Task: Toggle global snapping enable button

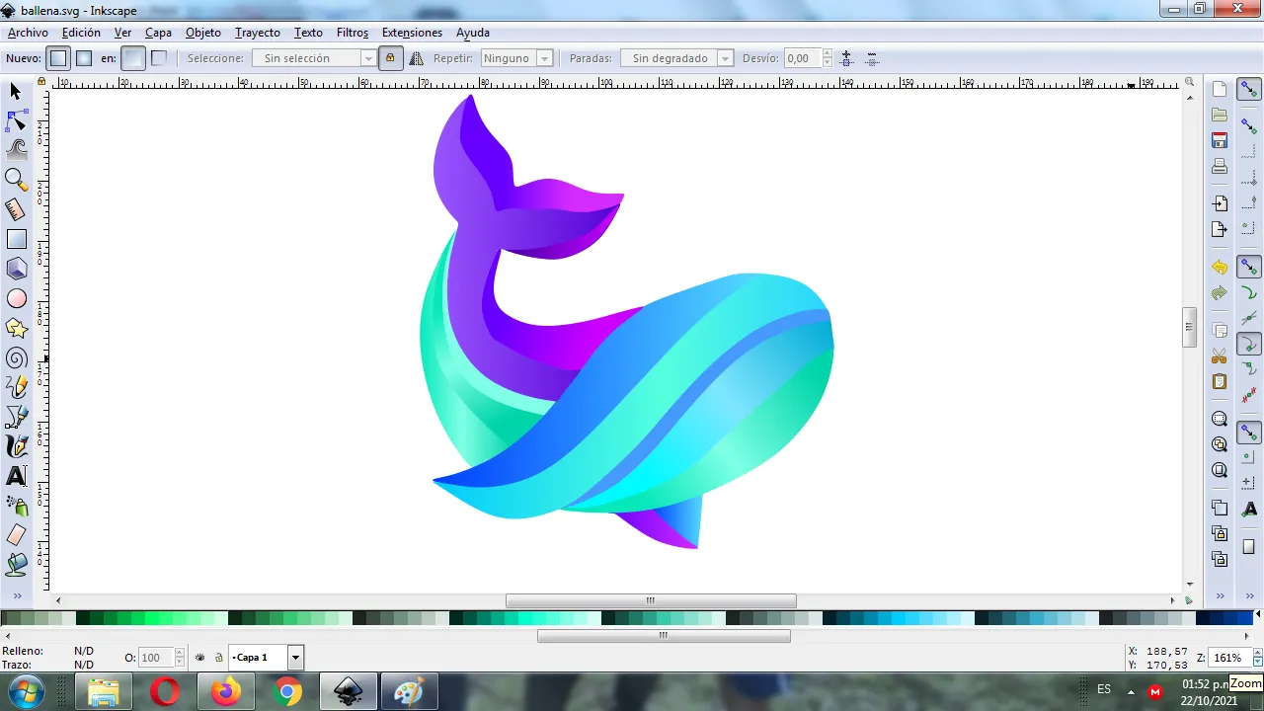Action: pos(1249,89)
